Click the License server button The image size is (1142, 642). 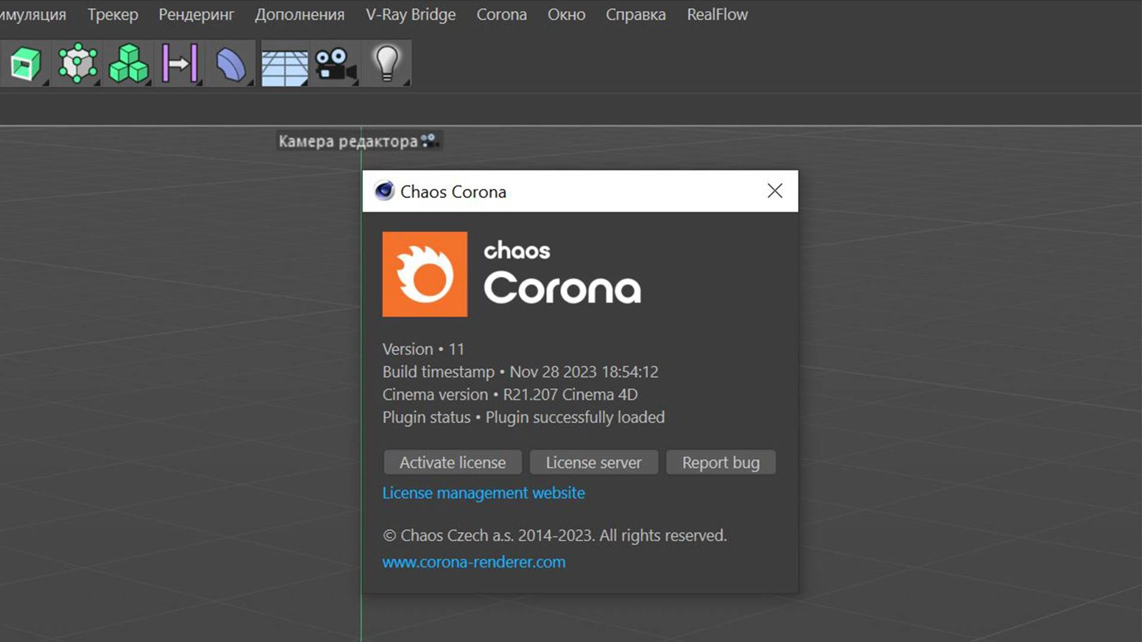click(594, 462)
